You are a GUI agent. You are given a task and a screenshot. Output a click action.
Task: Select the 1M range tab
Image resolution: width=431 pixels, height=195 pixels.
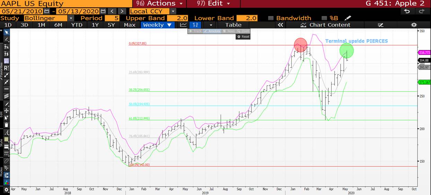(x=41, y=25)
